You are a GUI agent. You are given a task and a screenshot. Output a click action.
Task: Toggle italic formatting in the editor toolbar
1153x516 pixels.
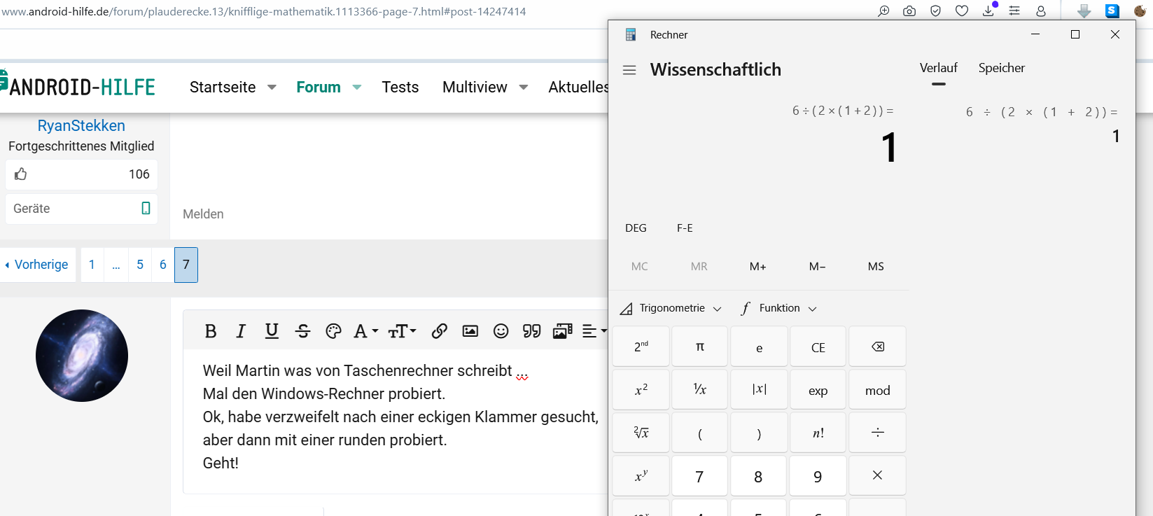pos(241,331)
